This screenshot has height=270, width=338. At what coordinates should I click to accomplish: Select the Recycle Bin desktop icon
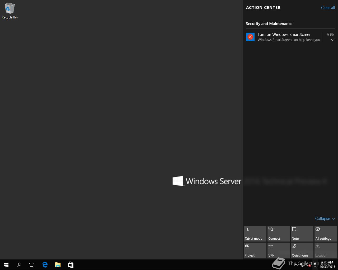(x=10, y=11)
